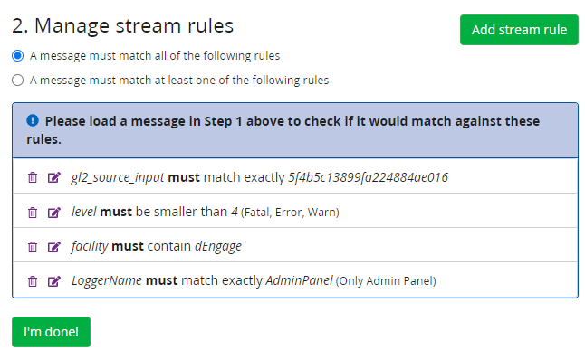Click the 'Only Admin Panel' rule description
Screen dimensions: 585x360
pos(386,281)
